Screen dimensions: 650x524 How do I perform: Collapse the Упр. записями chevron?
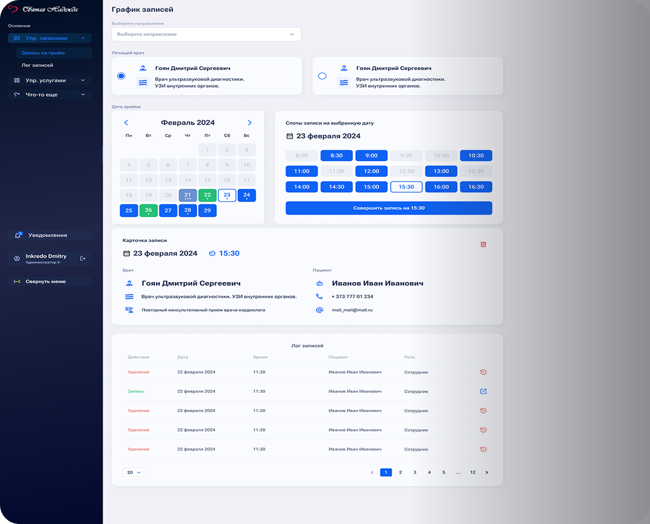83,38
